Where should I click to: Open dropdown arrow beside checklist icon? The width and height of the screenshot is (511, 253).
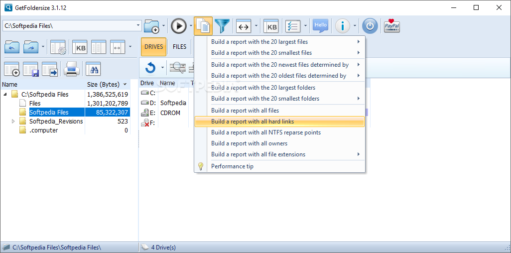(x=305, y=26)
